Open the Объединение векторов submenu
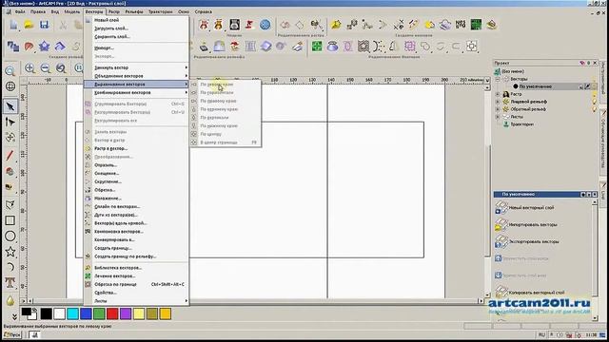This screenshot has width=609, height=342. click(x=136, y=76)
